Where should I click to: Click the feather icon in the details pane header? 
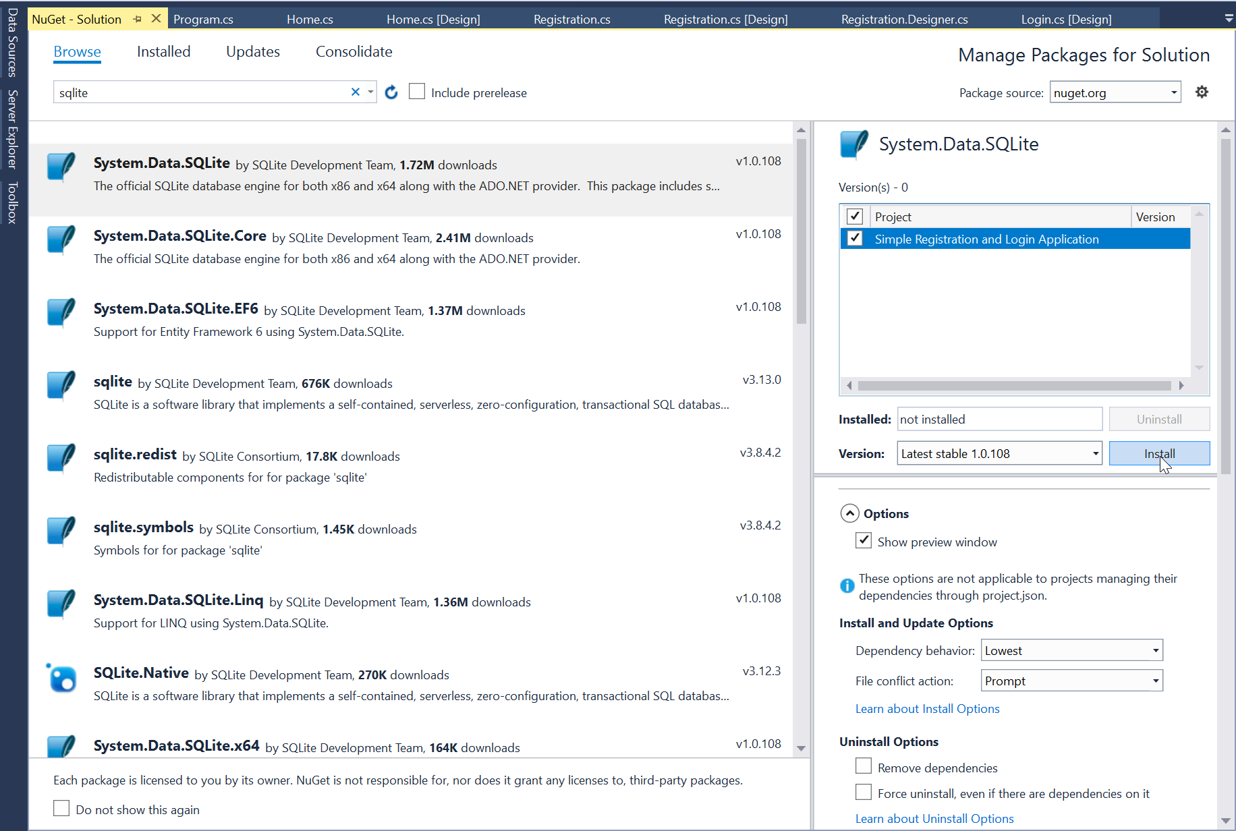854,144
